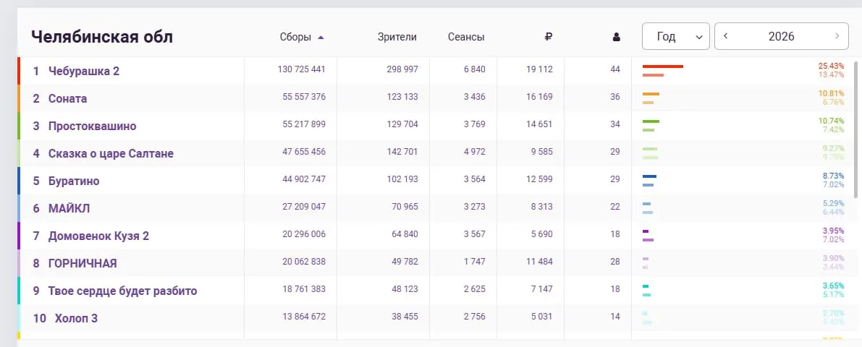862x347 pixels.
Task: Click the red share bar for Чебурашка 2
Action: click(x=663, y=67)
